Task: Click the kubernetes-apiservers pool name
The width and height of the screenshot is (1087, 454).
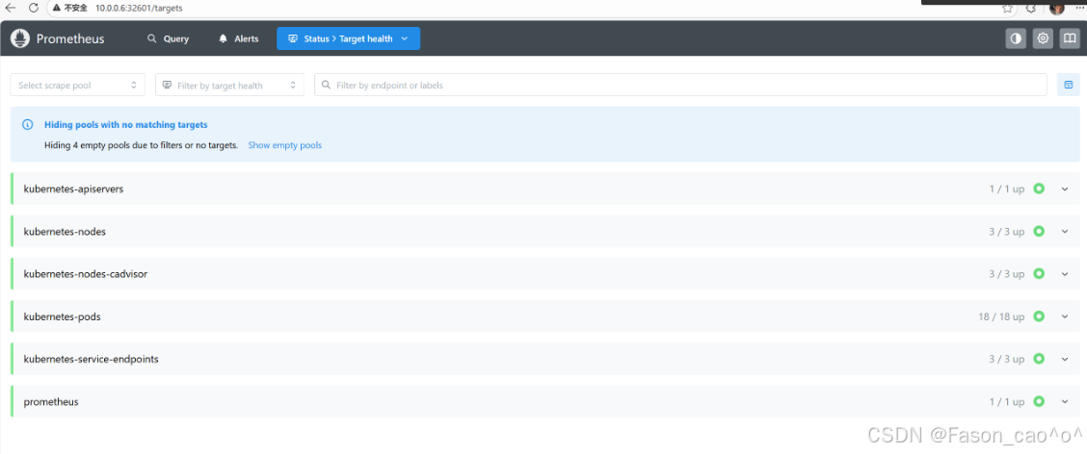Action: 73,189
